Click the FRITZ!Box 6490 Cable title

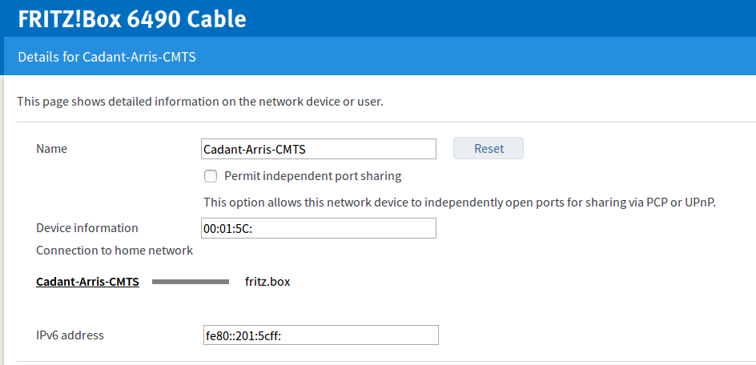132,18
